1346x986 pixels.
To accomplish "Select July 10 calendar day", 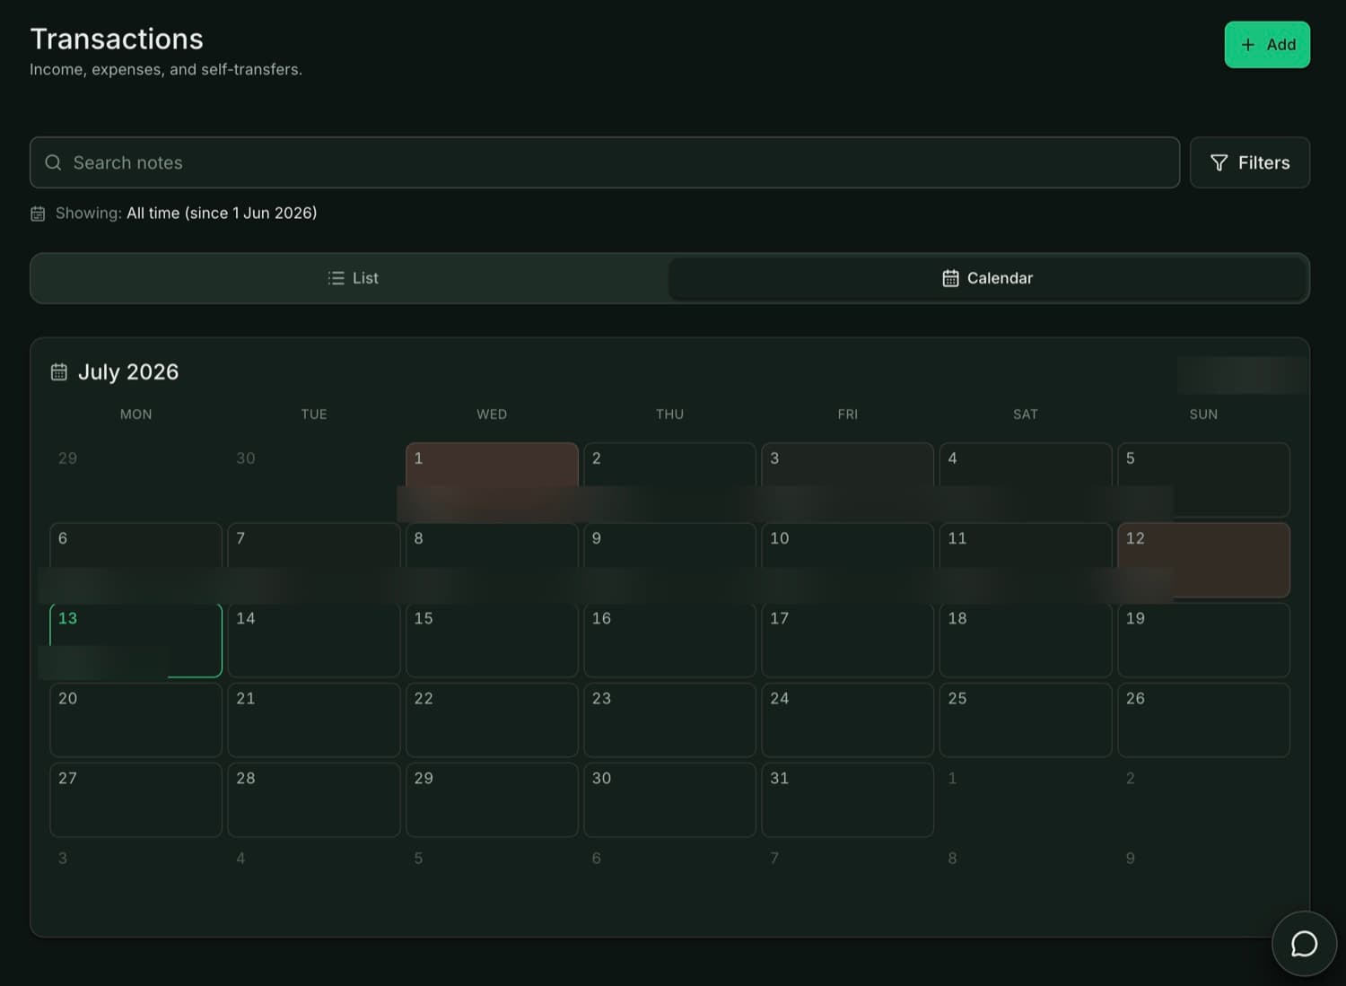I will (x=847, y=560).
